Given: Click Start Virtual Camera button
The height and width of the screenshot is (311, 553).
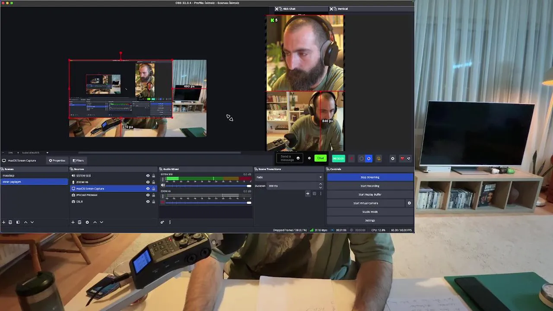Looking at the screenshot, I should click(x=365, y=203).
